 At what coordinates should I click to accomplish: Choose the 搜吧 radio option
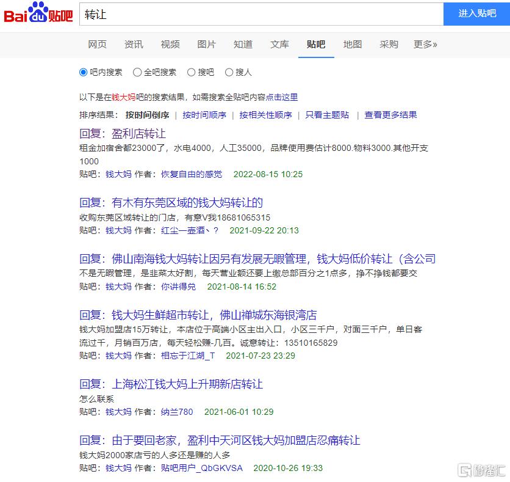tap(192, 72)
